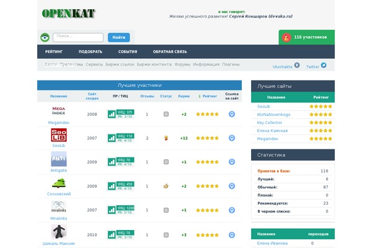Image resolution: width=372 pixels, height=248 pixels.
Task: Select the Плагины category
Action: click(231, 64)
